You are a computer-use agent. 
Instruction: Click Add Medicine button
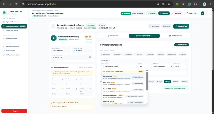pyautogui.click(x=182, y=45)
